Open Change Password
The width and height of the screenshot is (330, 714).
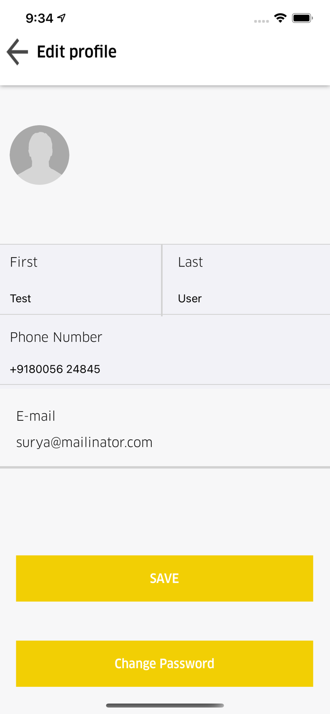(x=164, y=664)
